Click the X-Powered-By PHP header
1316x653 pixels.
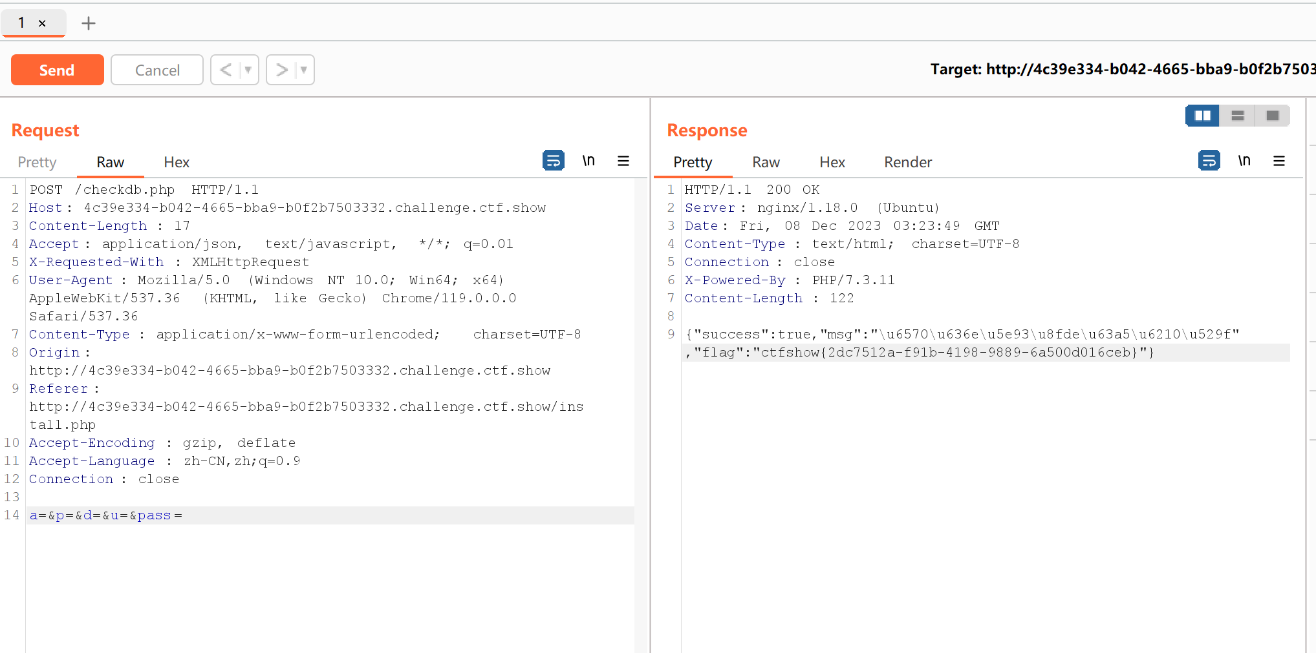pyautogui.click(x=790, y=280)
